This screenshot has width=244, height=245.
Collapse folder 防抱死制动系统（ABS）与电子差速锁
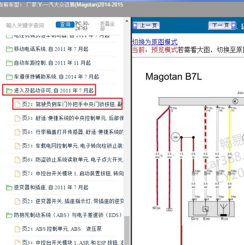pos(68,215)
